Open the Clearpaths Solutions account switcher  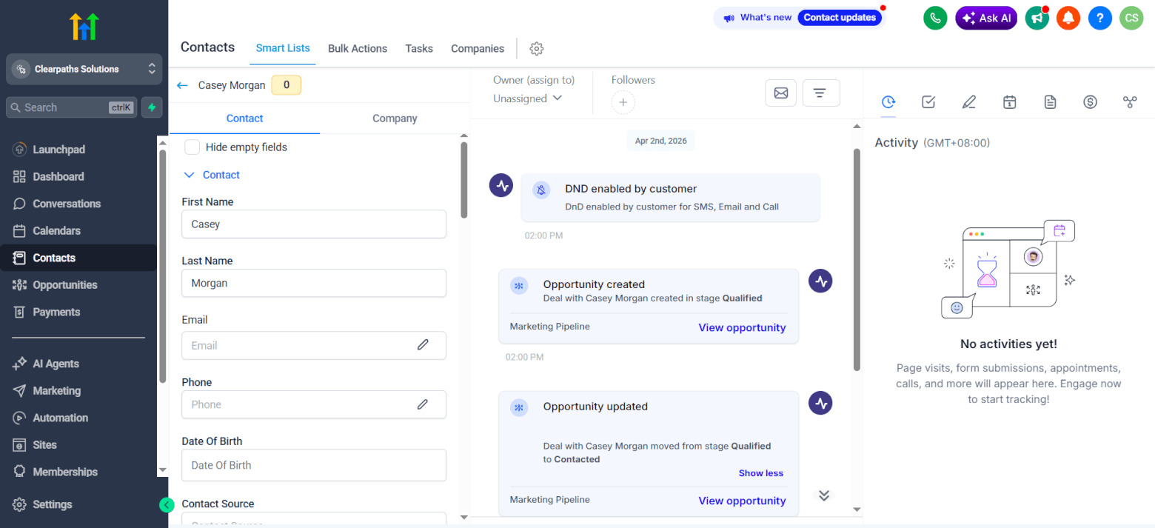84,69
